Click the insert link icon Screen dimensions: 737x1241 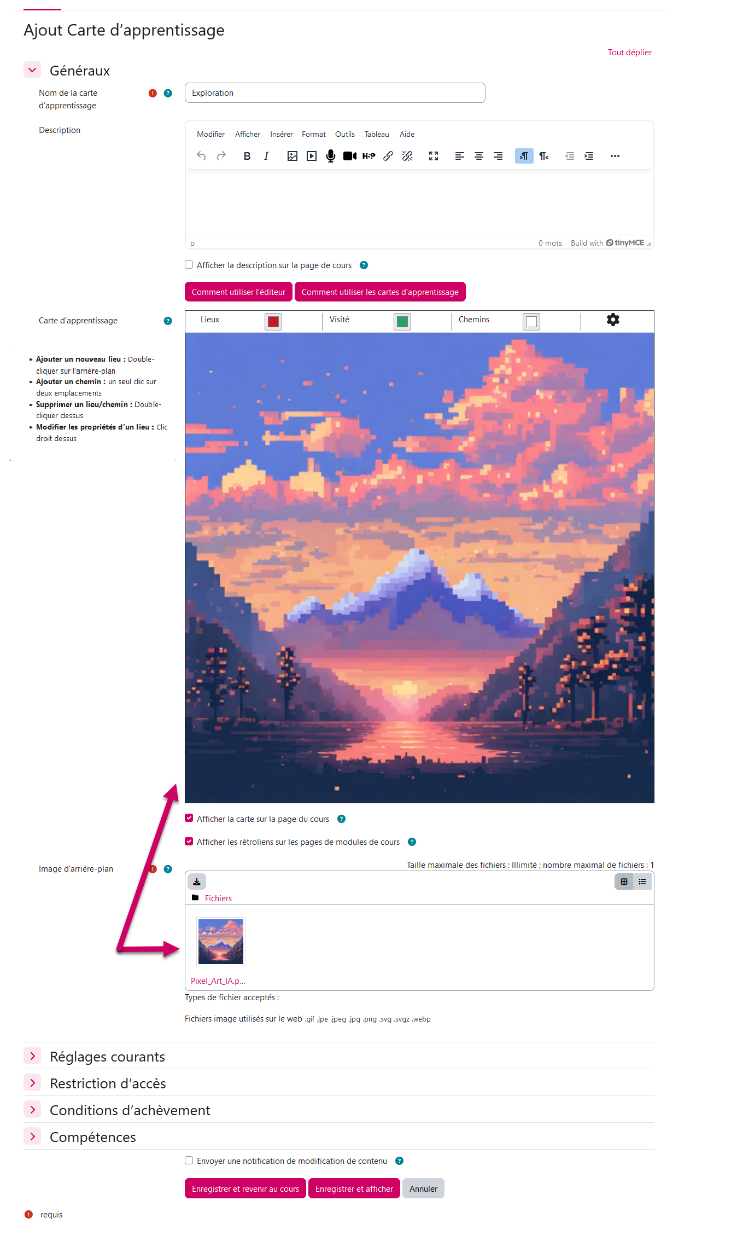tap(388, 156)
